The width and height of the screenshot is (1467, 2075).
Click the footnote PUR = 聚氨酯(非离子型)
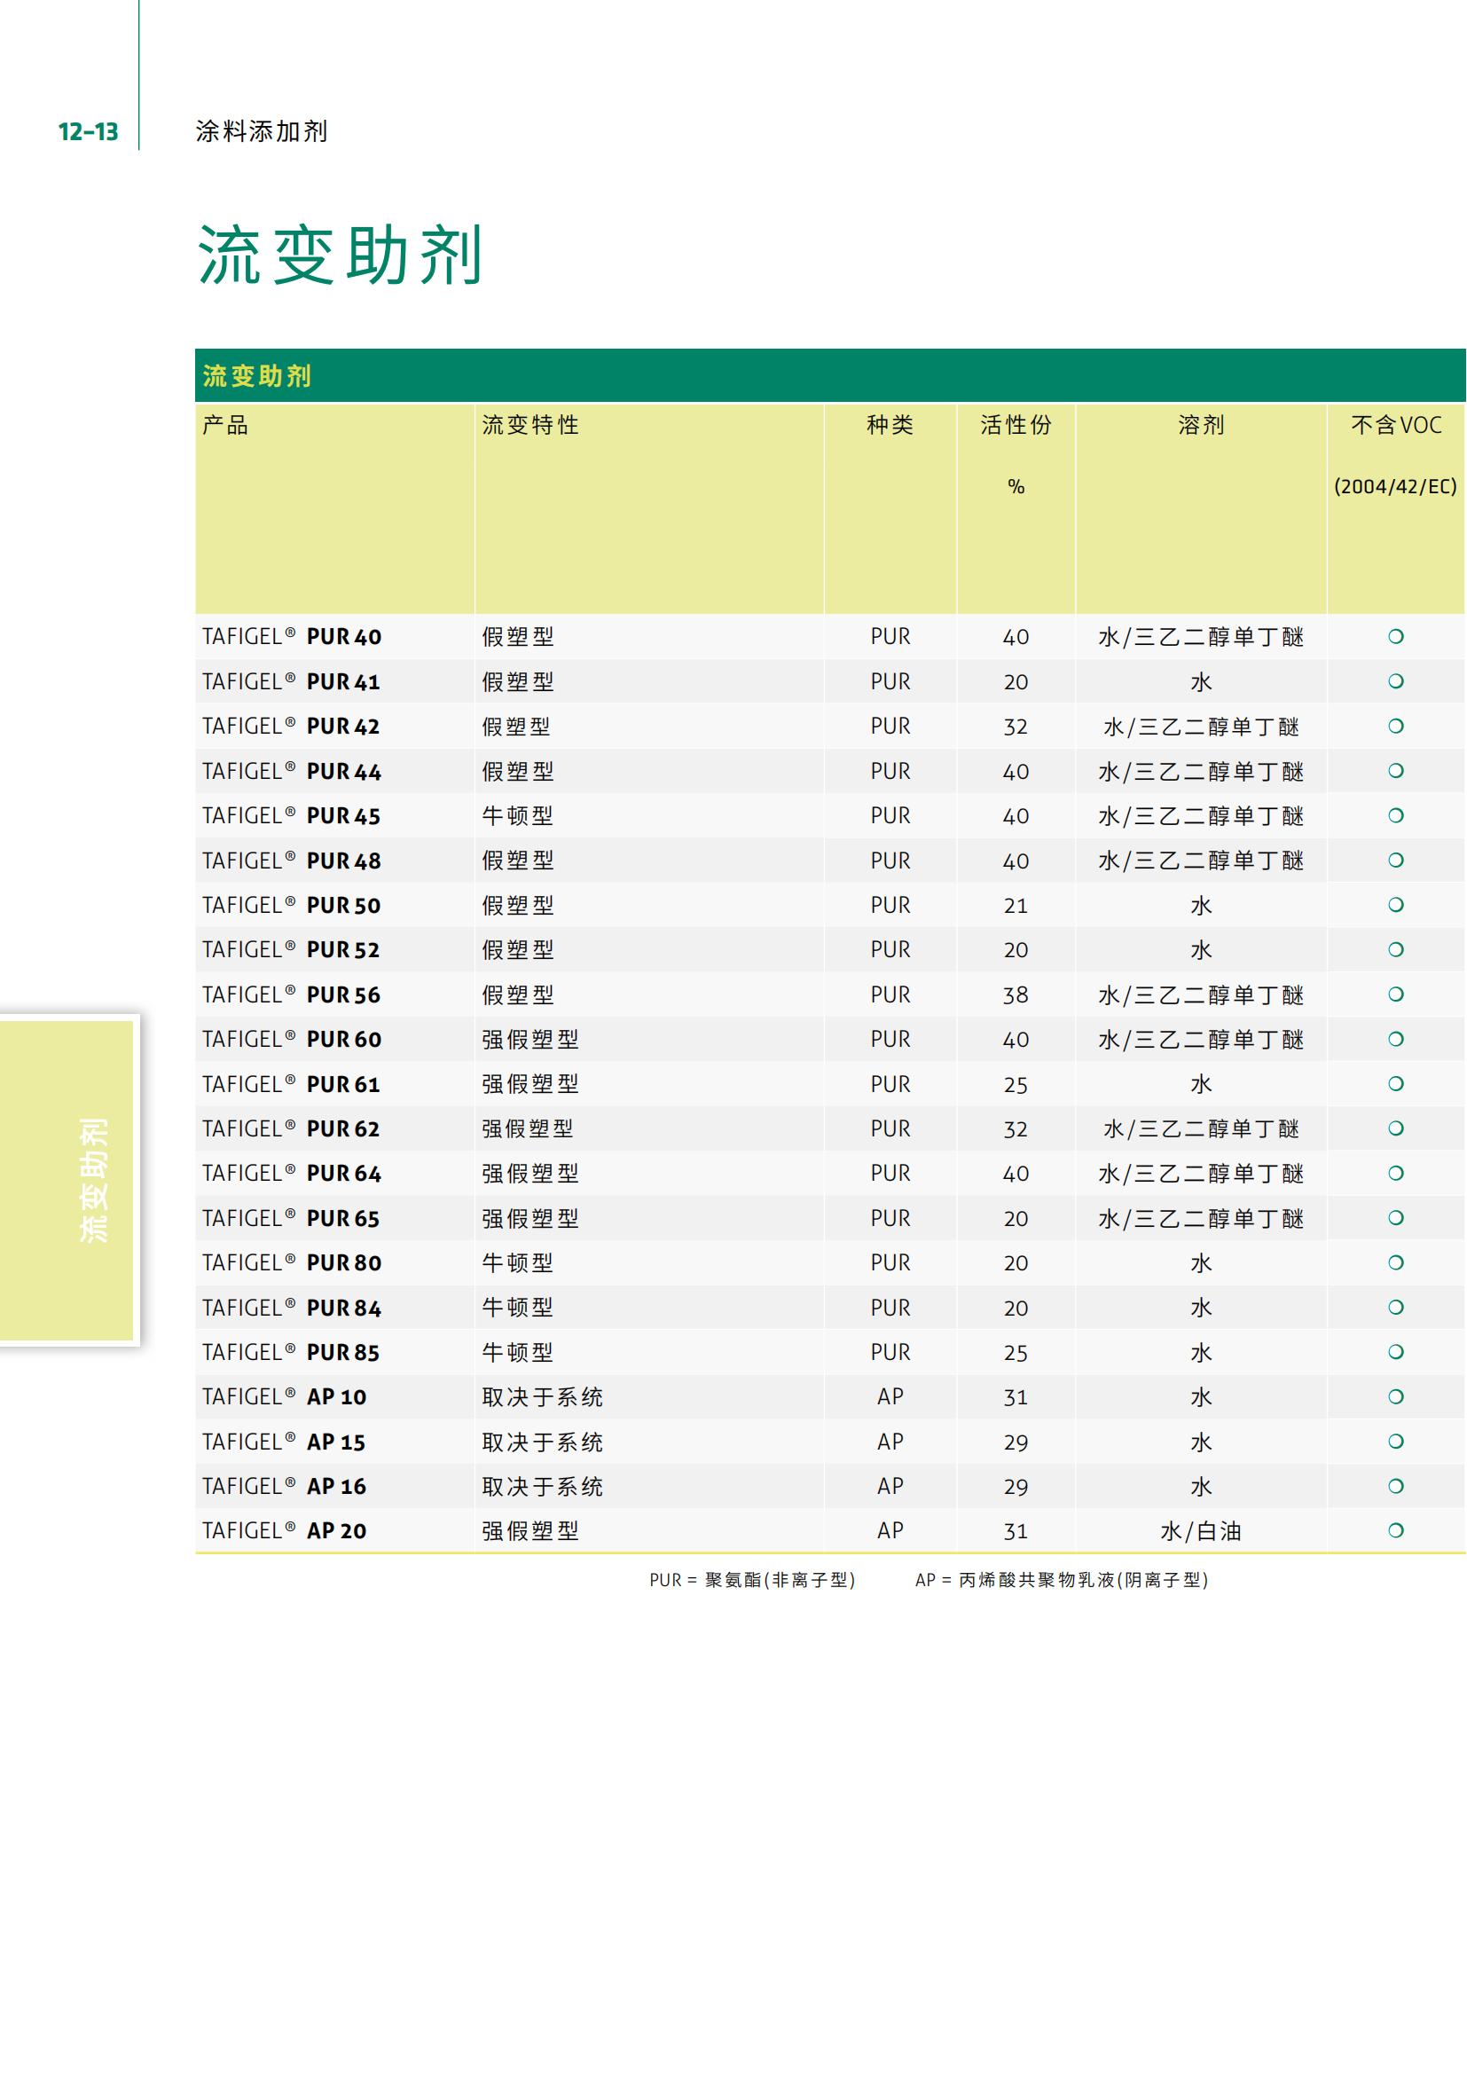pyautogui.click(x=752, y=1580)
